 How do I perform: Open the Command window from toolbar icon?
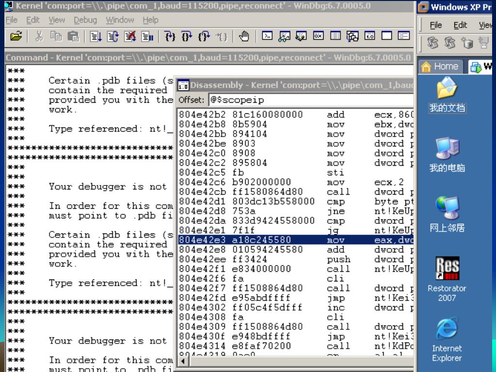pyautogui.click(x=267, y=36)
